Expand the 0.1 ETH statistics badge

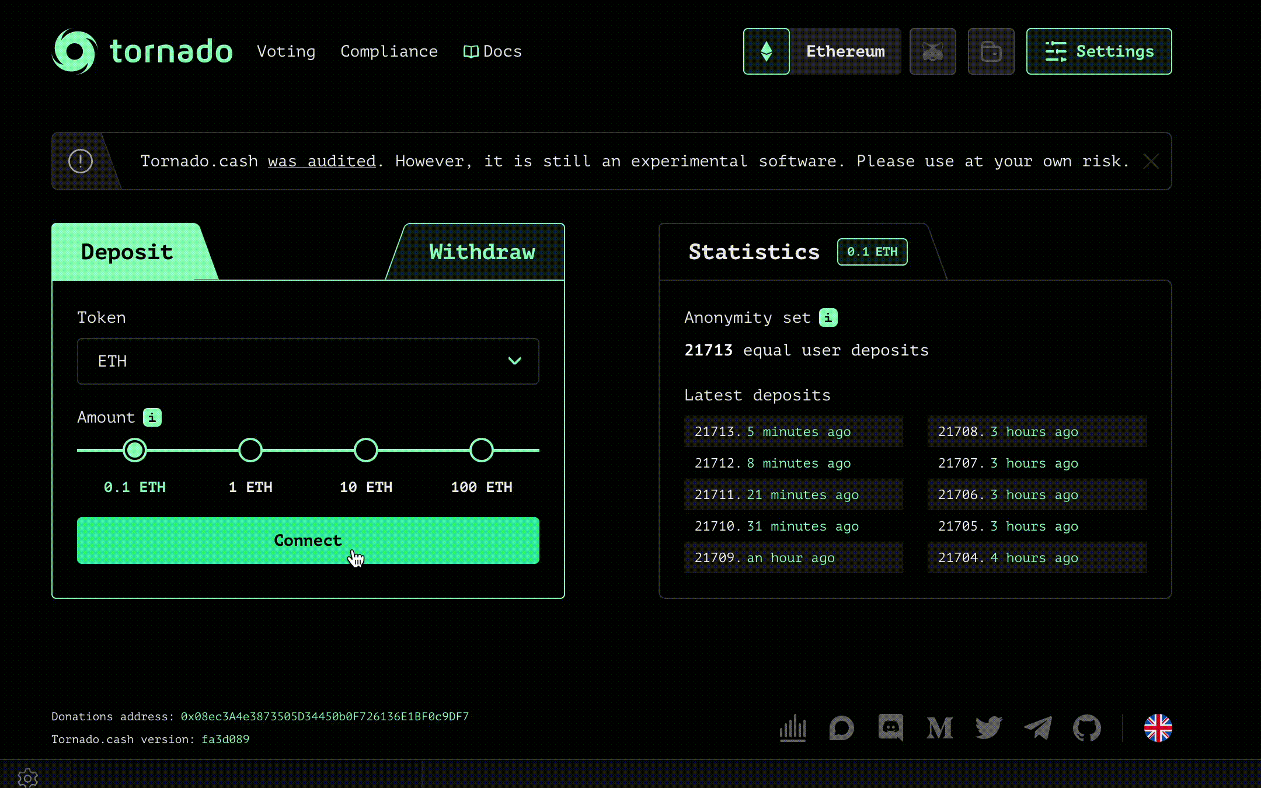tap(870, 252)
